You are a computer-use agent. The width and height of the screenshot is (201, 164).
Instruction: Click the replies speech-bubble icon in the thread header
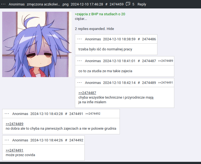point(128,4)
